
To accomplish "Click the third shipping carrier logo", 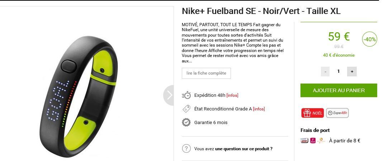I will [321, 141].
